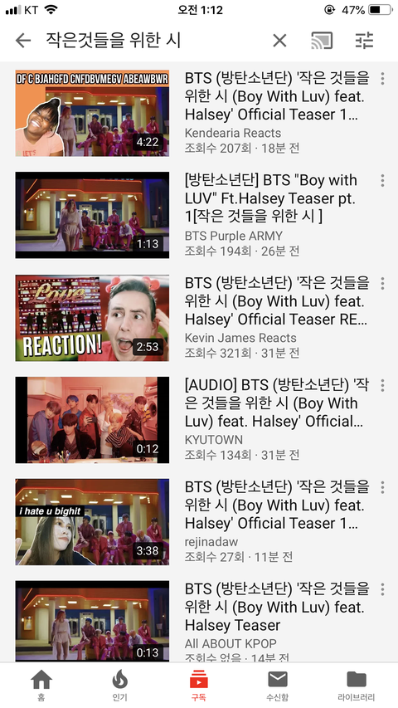This screenshot has height=708, width=398.
Task: Open the search filters icon
Action: [x=364, y=41]
